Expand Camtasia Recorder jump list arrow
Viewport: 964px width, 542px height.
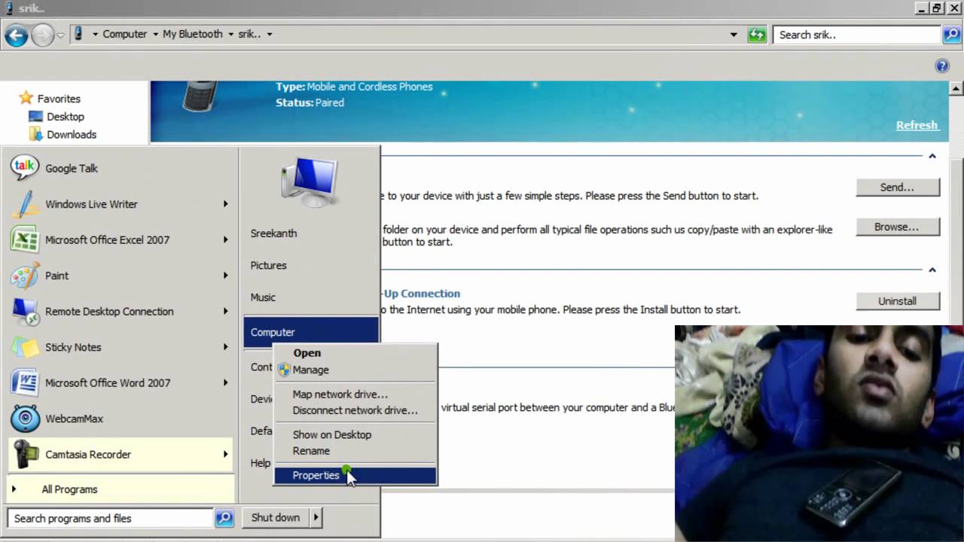point(225,454)
